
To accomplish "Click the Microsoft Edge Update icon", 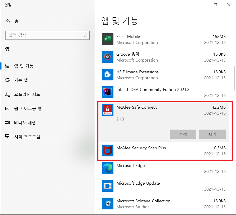I will tap(108, 186).
